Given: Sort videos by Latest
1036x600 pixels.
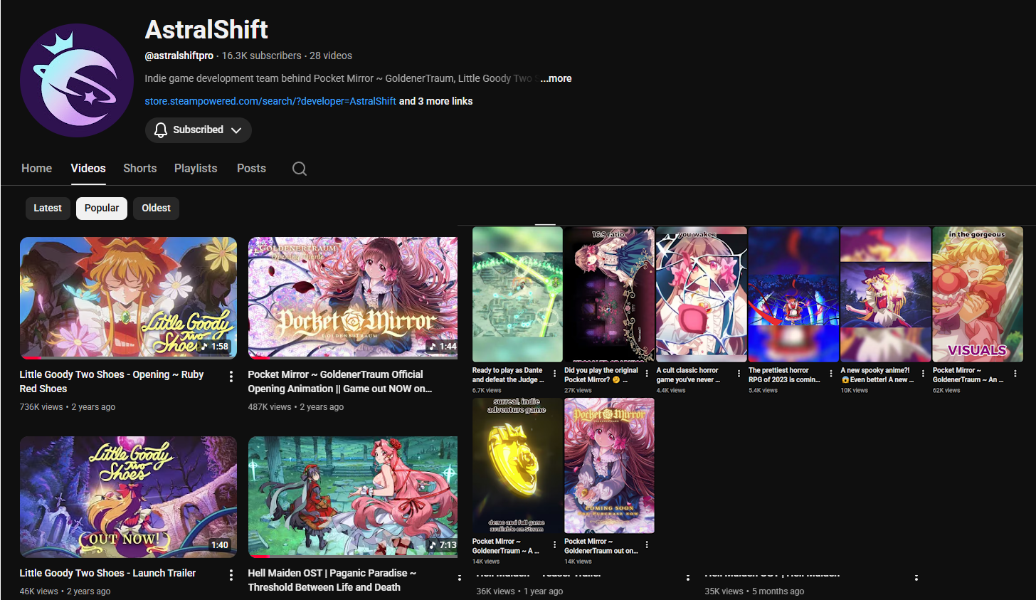Looking at the screenshot, I should pos(48,209).
